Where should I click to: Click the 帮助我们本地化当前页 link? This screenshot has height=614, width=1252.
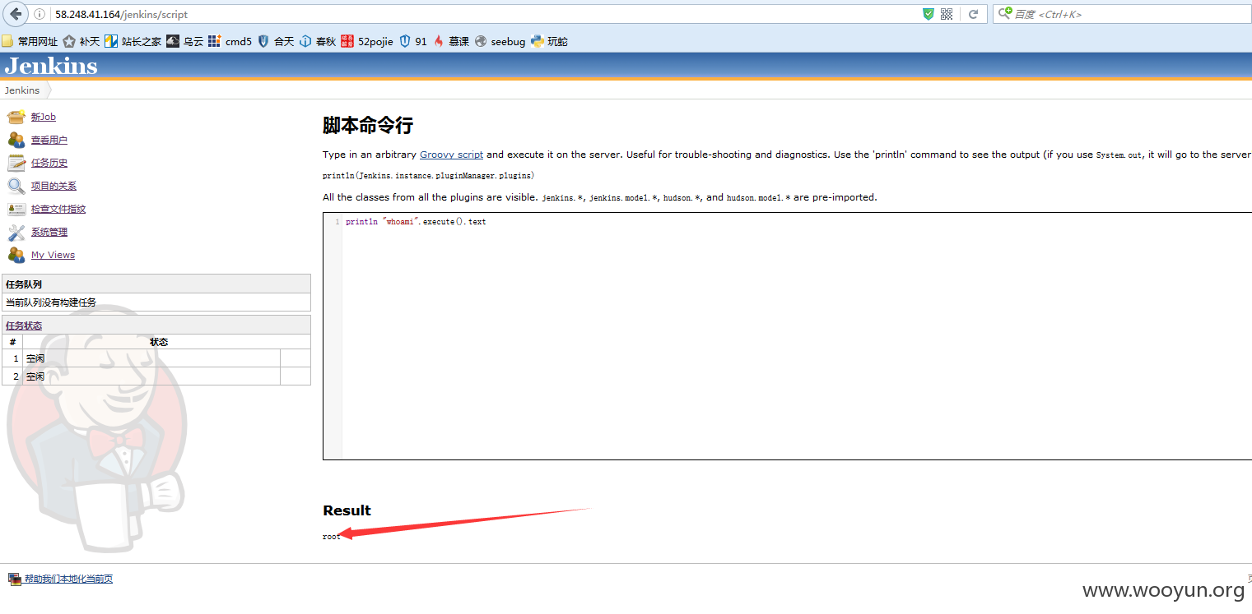(x=68, y=579)
